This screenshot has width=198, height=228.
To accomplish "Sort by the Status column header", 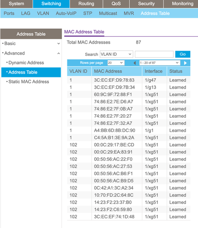I will 179,71.
